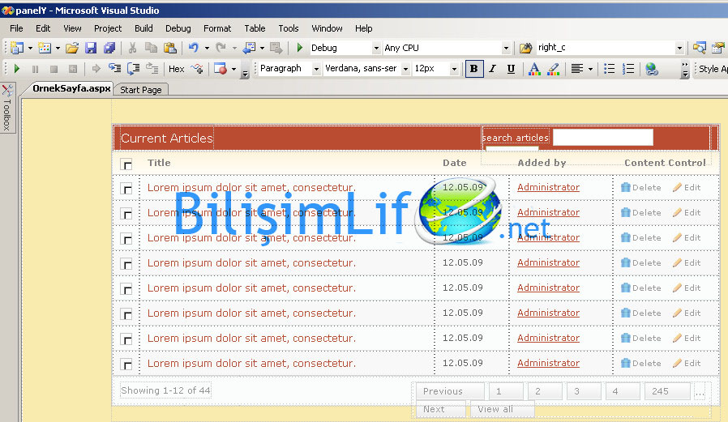
Task: Click the Find in Files binoculars icon
Action: pos(525,48)
